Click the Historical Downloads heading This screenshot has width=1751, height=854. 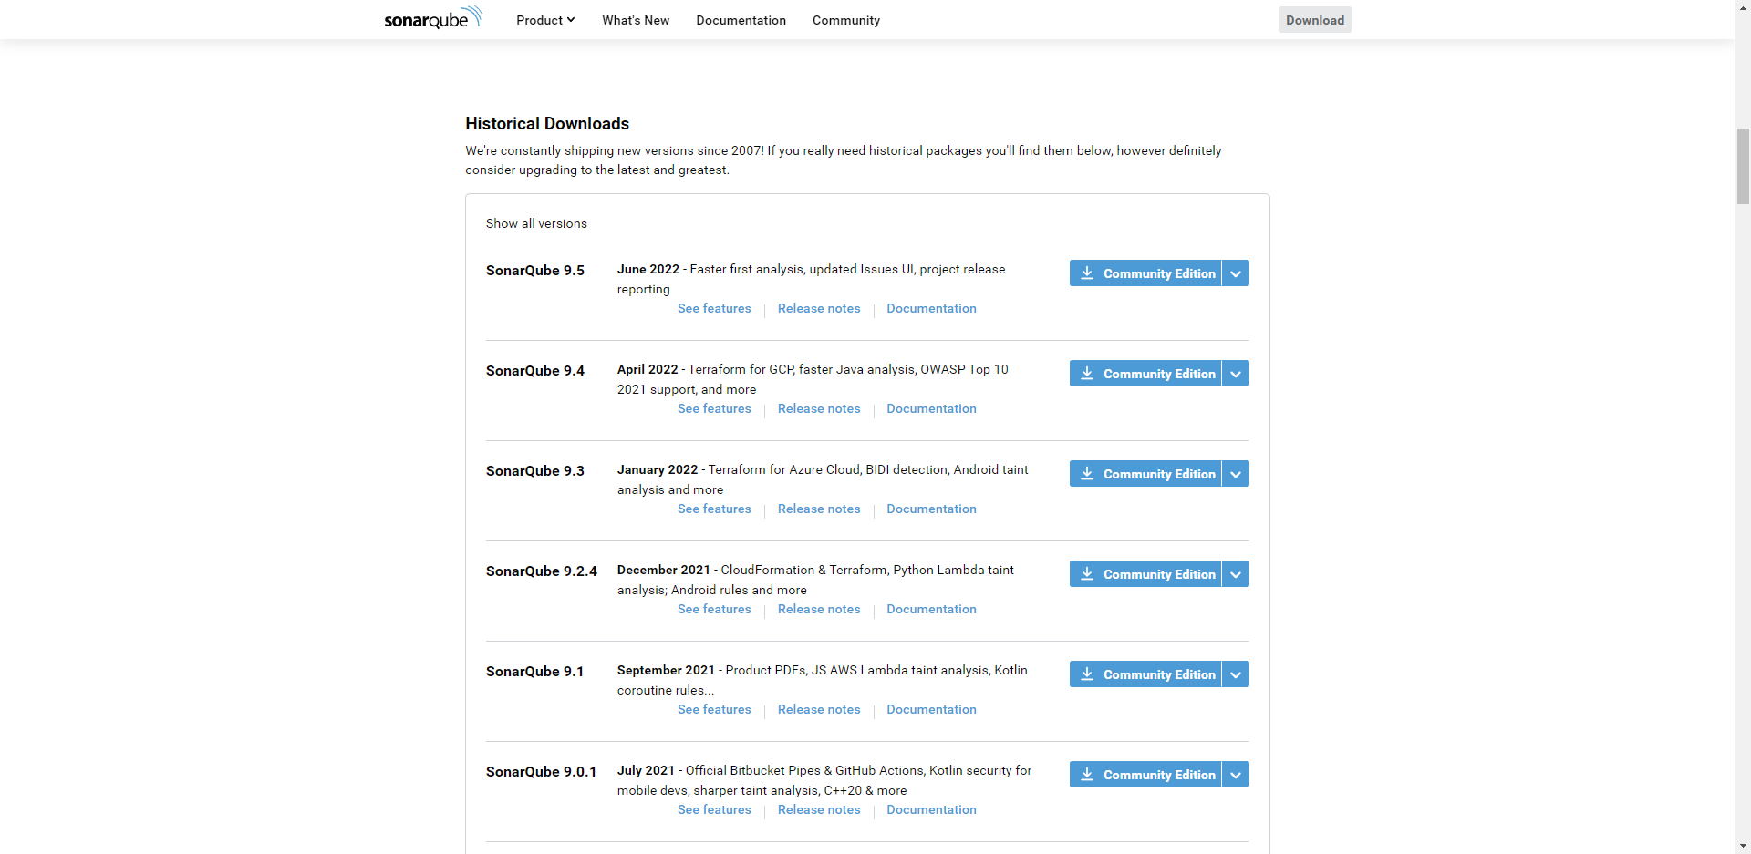pyautogui.click(x=547, y=123)
